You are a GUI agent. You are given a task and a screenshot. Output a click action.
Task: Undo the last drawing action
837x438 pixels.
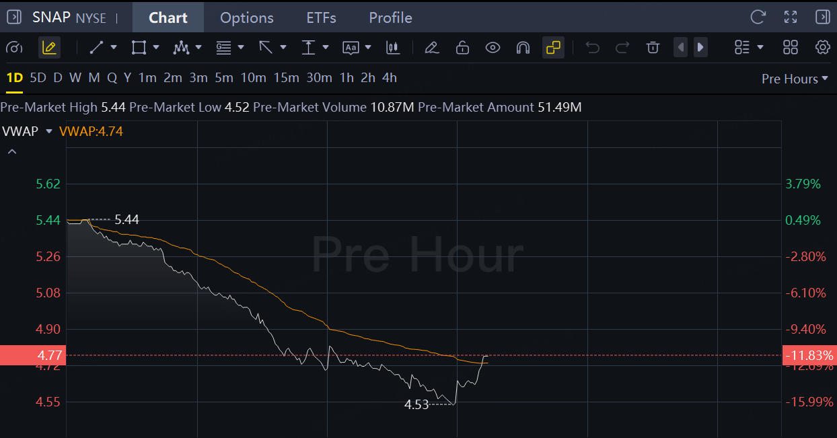pos(592,47)
